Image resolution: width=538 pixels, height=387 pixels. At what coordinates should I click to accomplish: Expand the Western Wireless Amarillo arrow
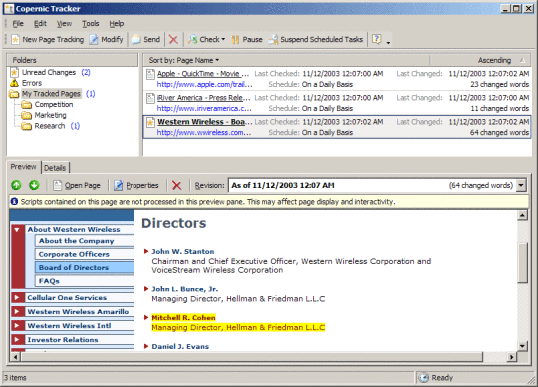tap(17, 311)
